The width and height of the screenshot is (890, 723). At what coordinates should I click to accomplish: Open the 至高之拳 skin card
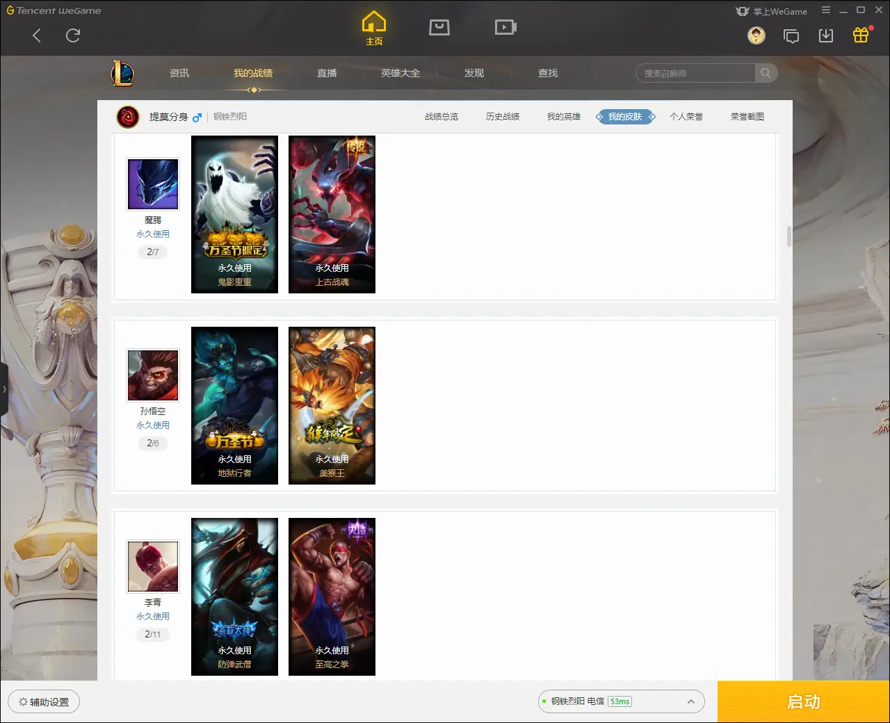(332, 596)
